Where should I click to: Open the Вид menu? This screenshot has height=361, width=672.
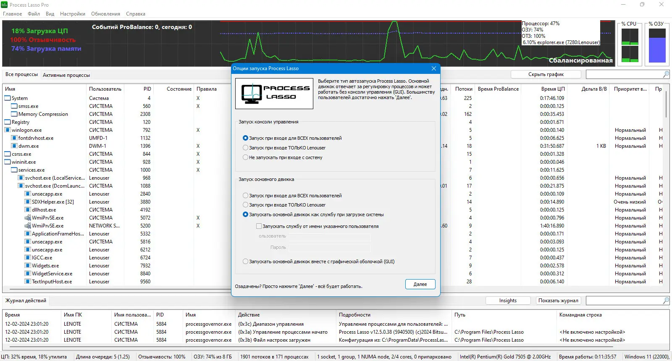click(x=50, y=14)
